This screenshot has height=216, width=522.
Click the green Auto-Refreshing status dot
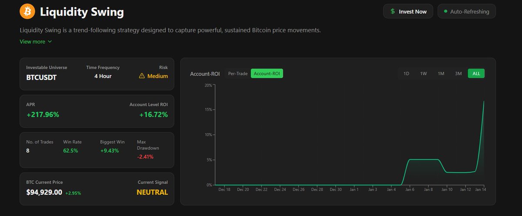(x=445, y=11)
